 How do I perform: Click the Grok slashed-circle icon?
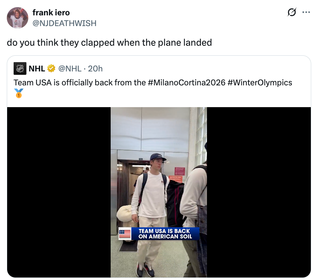point(292,13)
